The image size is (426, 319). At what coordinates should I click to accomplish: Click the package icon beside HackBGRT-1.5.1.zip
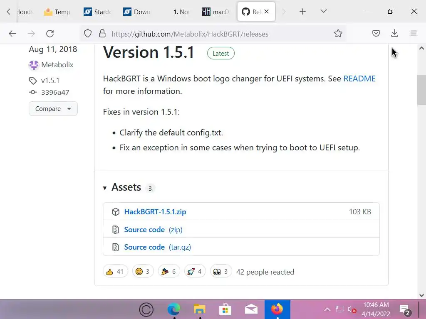(116, 212)
